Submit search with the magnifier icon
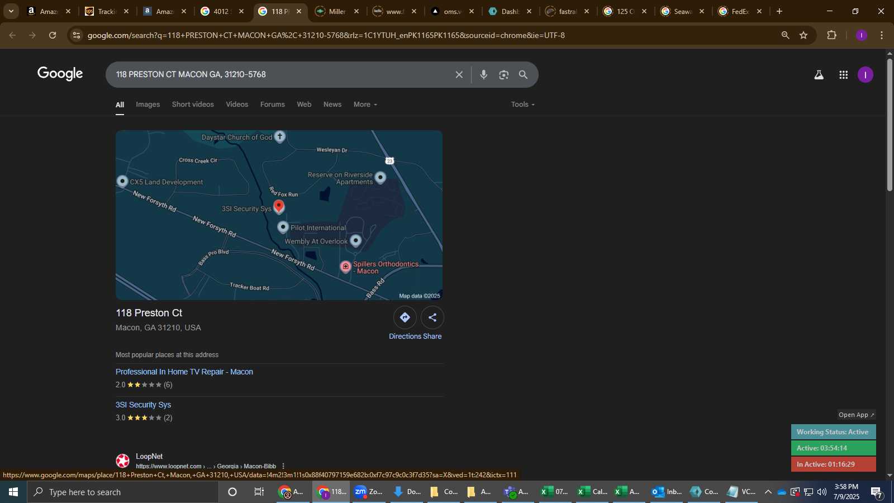The image size is (894, 503). pyautogui.click(x=524, y=75)
